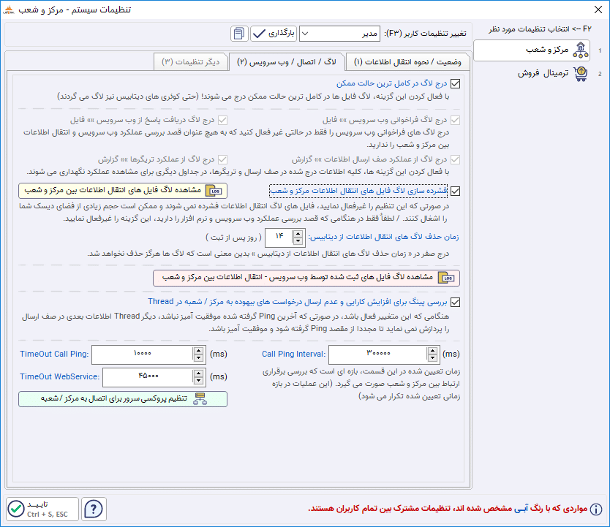Switch to وضعیت / نحوه انتقال اطلاعات tab

(x=407, y=62)
